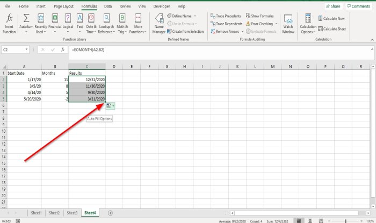The height and width of the screenshot is (223, 376).
Task: Open More Functions menu
Action: tap(138, 24)
